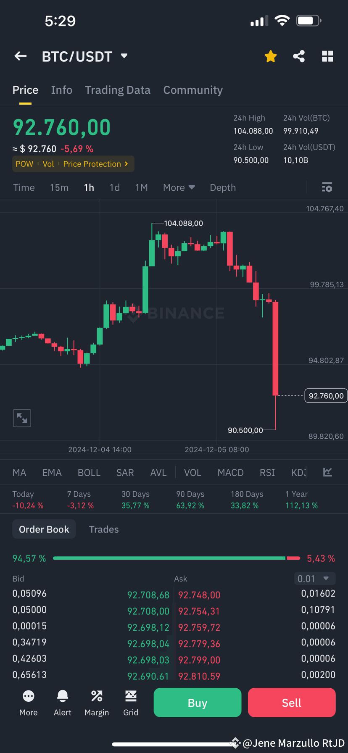Share the BTC/USDT chart
This screenshot has height=753, width=348.
click(x=299, y=56)
